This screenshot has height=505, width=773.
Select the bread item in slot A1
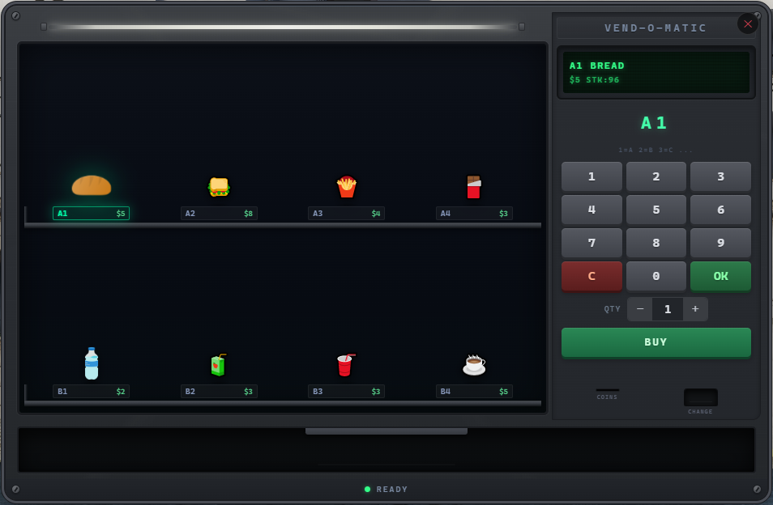[91, 185]
